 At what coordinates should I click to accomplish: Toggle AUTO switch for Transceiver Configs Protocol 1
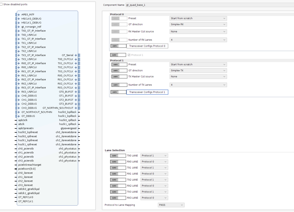click(x=119, y=92)
